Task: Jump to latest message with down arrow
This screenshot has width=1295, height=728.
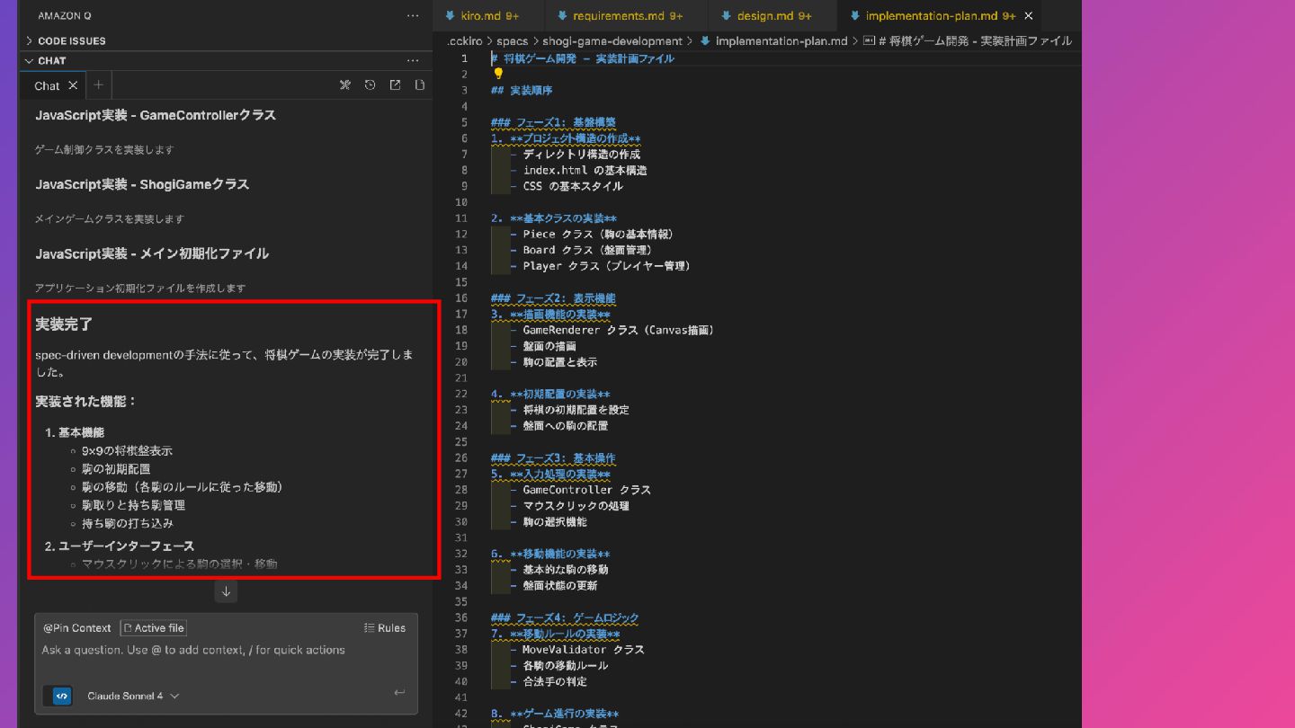Action: point(226,591)
